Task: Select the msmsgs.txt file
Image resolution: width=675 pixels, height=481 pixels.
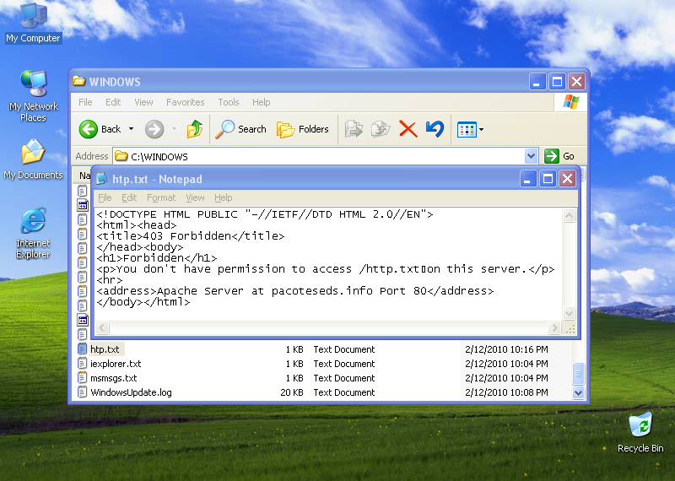Action: pos(113,378)
